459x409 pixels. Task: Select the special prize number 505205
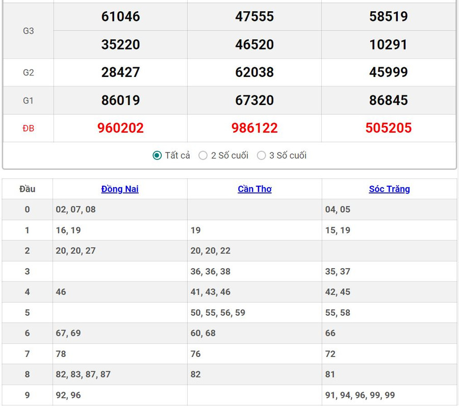(x=389, y=128)
